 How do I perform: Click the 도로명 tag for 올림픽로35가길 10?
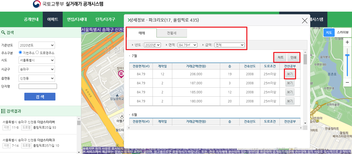pyautogui.click(x=26, y=145)
